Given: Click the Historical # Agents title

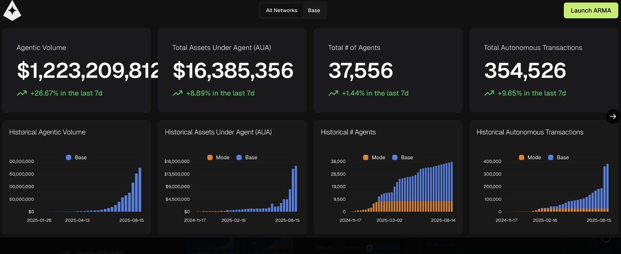Looking at the screenshot, I should point(348,132).
